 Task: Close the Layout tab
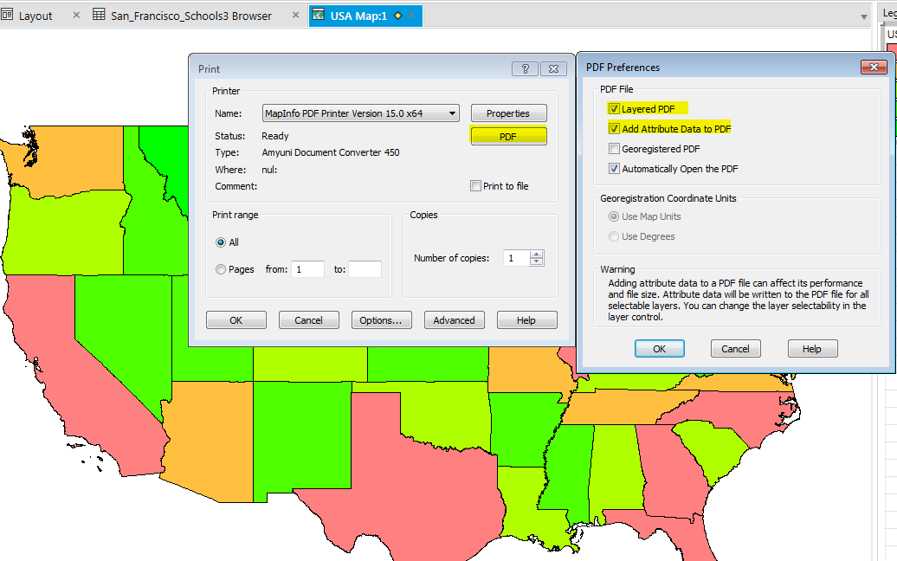click(x=76, y=16)
